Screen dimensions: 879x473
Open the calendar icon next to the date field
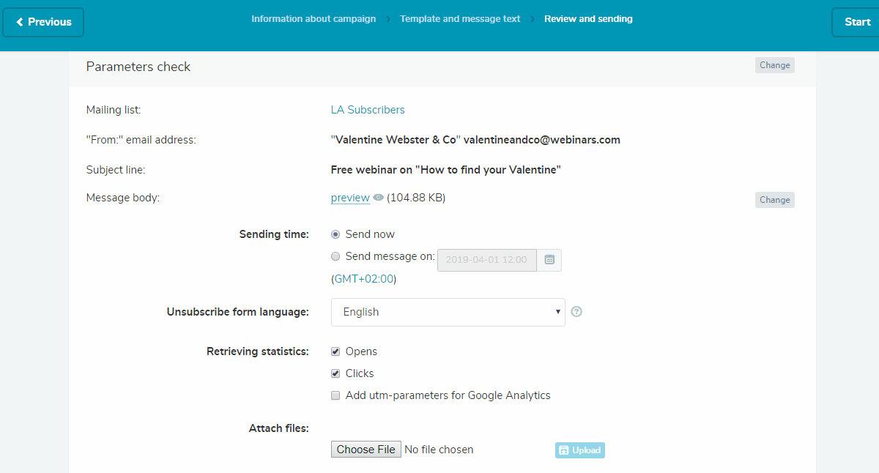coord(549,260)
